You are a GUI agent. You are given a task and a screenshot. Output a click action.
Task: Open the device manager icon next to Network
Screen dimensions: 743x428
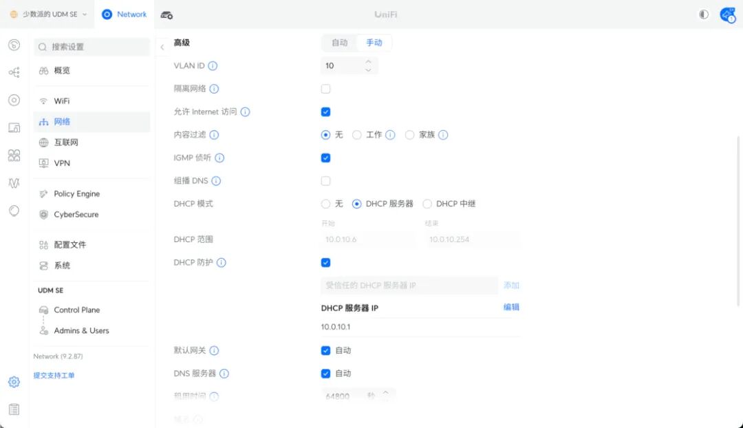click(166, 14)
